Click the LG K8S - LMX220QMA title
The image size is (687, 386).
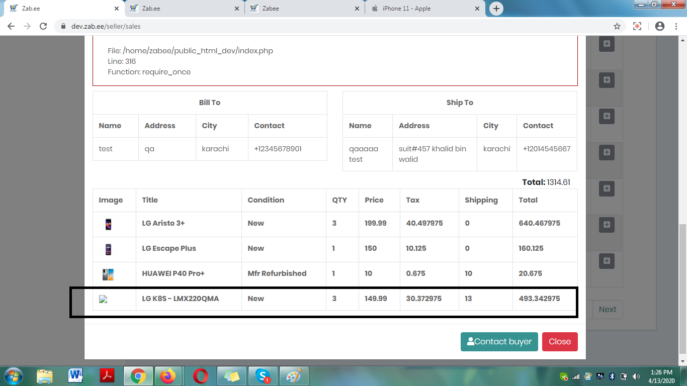pos(181,299)
